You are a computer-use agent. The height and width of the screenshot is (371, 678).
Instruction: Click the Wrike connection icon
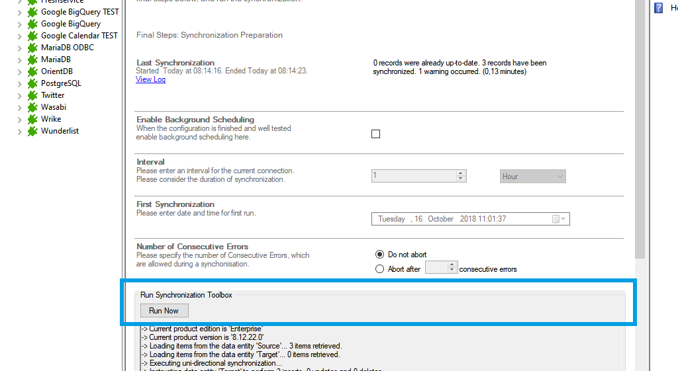32,119
